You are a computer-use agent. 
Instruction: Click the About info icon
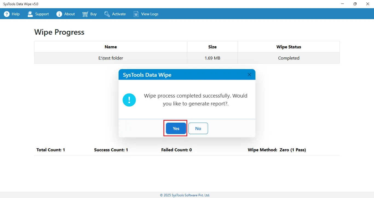tap(59, 14)
